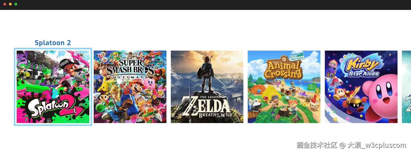Click the Zelda title lettering on the cover

(207, 107)
